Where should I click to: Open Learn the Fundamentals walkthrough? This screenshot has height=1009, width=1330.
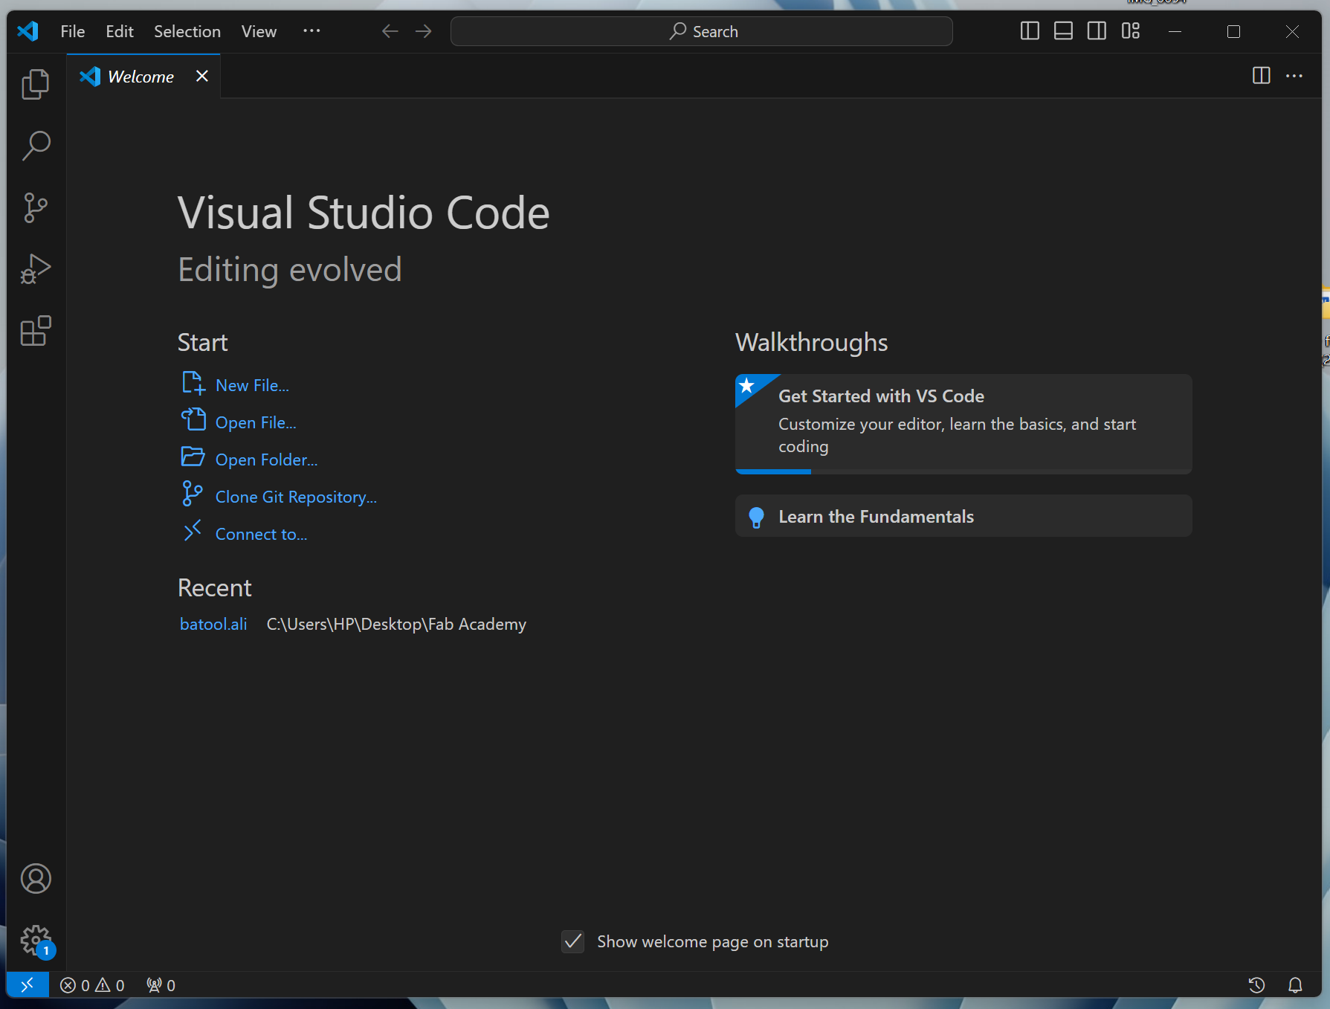[963, 516]
